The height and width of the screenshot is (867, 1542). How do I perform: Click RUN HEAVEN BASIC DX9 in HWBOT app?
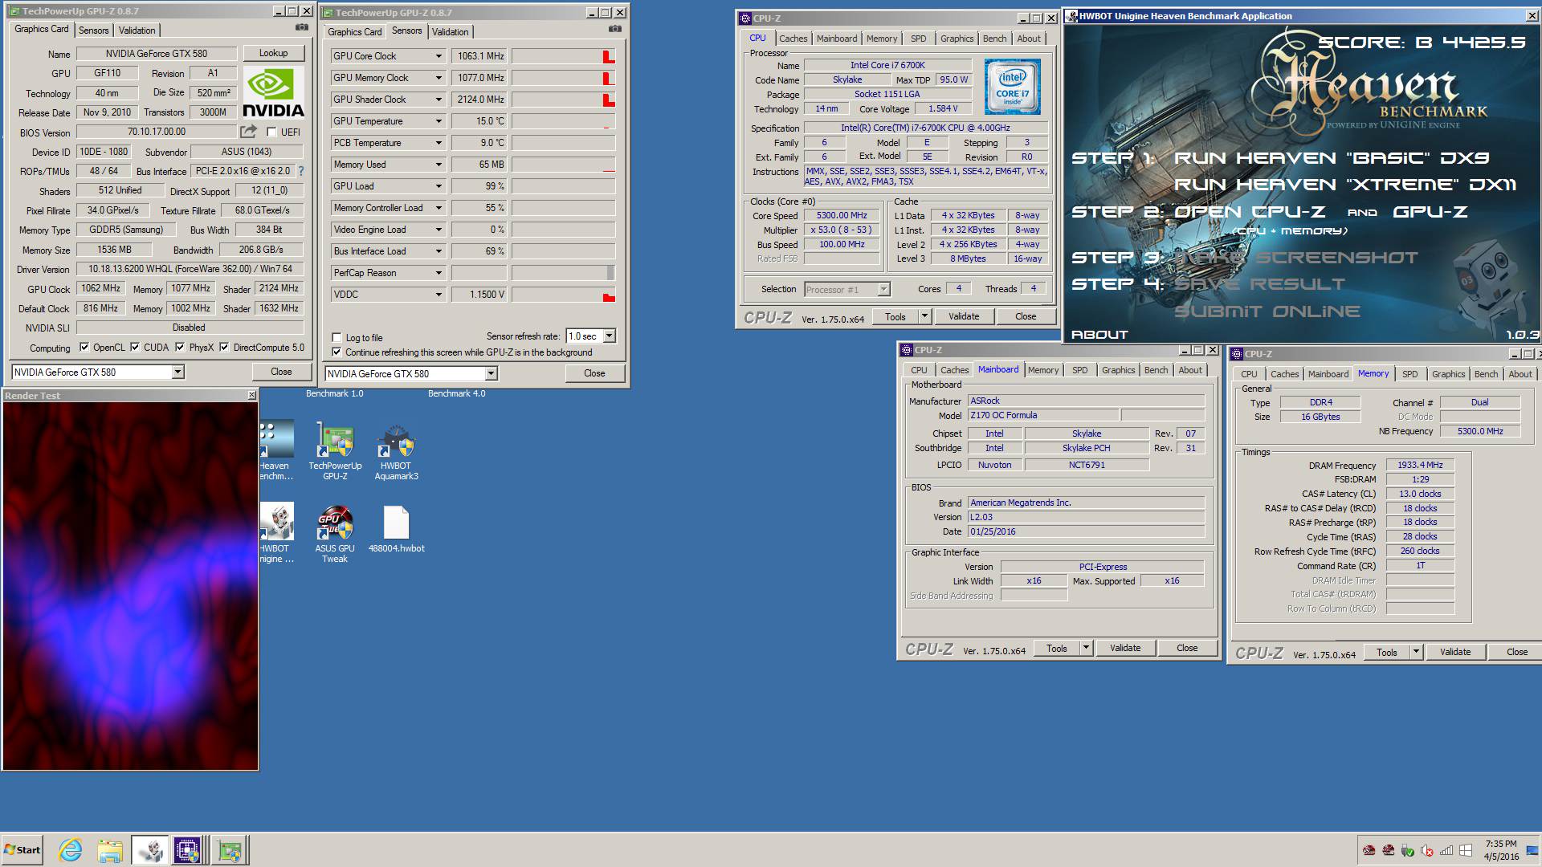[1332, 158]
